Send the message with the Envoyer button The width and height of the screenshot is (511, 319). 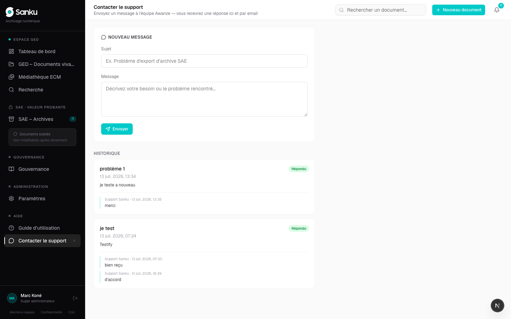[117, 129]
